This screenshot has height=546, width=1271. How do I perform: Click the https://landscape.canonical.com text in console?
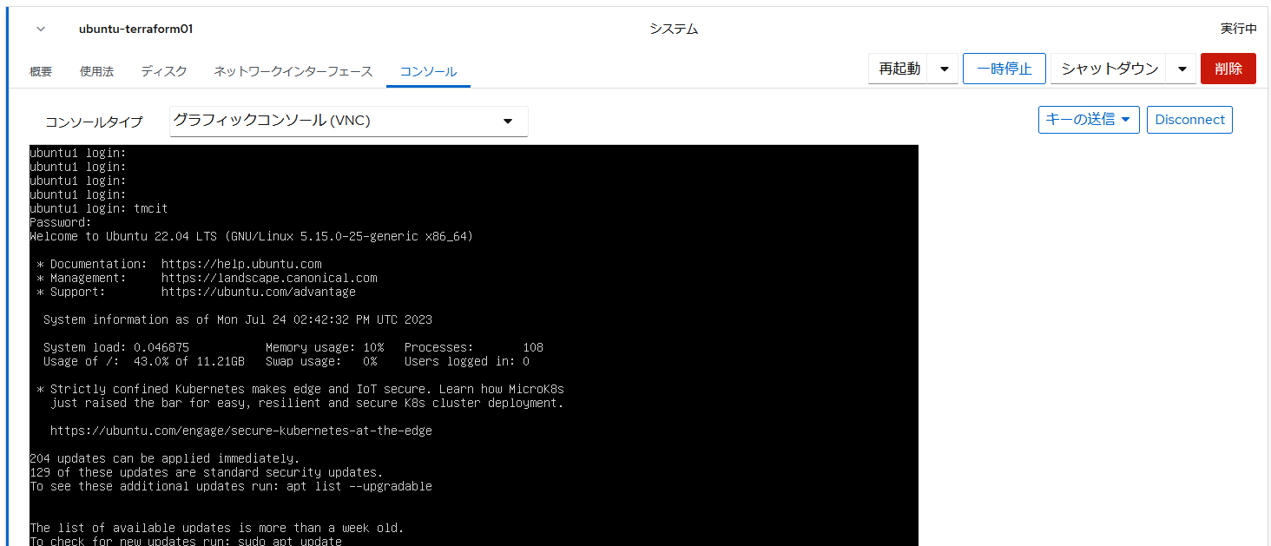coord(269,278)
